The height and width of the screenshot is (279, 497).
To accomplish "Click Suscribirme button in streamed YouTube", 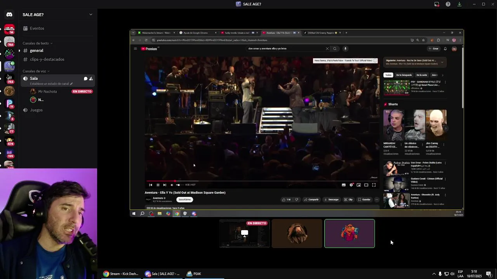I will pyautogui.click(x=184, y=200).
